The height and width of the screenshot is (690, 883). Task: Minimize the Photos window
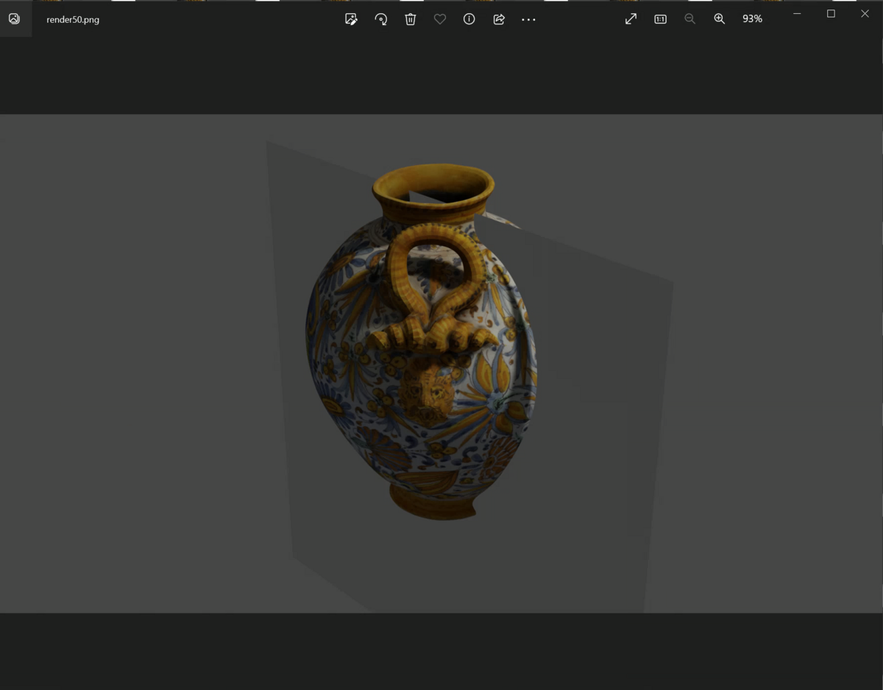tap(797, 13)
